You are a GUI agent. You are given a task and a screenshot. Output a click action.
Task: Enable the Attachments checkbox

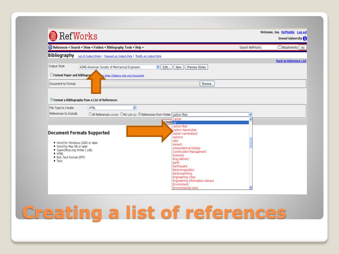(x=280, y=47)
